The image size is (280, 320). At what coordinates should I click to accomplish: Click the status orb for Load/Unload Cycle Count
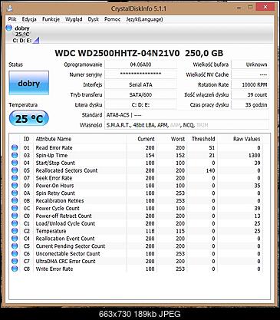tap(15, 223)
